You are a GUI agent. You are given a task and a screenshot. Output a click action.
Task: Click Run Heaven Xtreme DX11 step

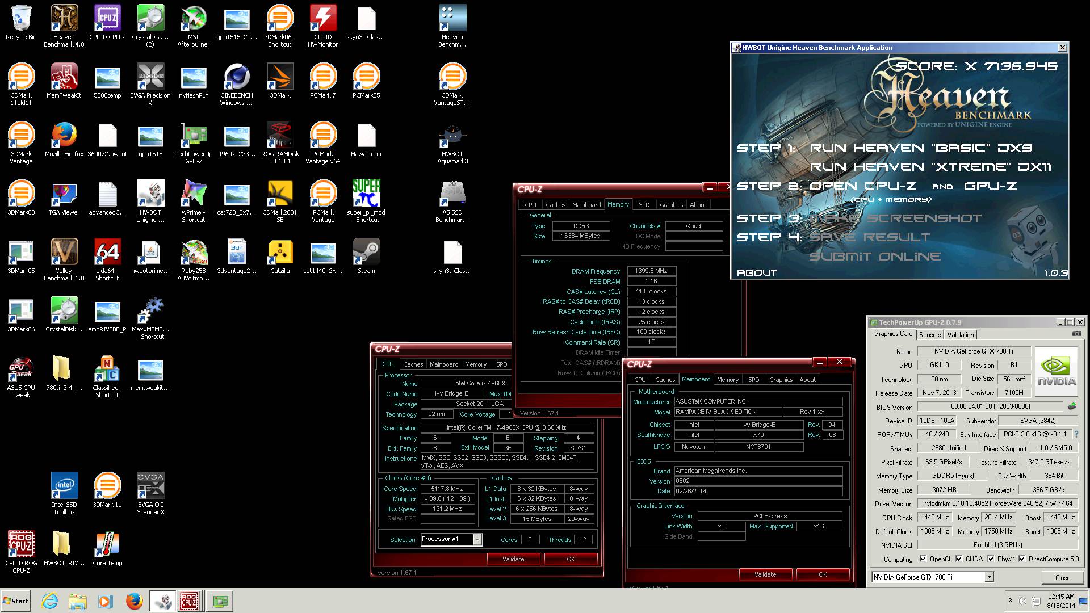(x=930, y=167)
